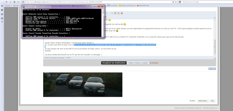Click 'Dernière sauvegarde automatique' status text

[57, 58]
